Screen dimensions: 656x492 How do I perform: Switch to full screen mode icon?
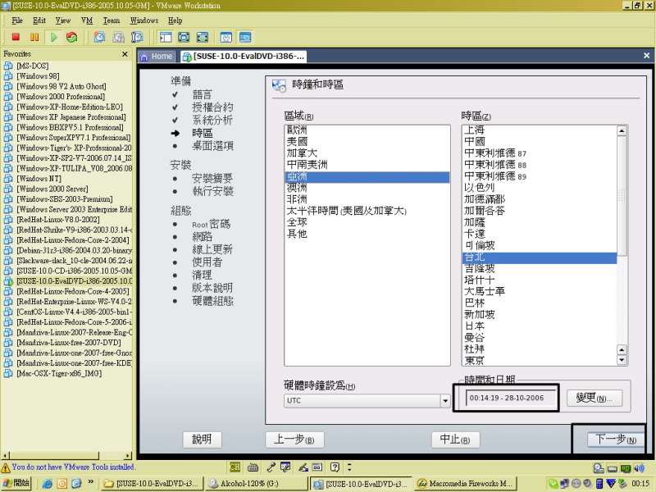[184, 37]
